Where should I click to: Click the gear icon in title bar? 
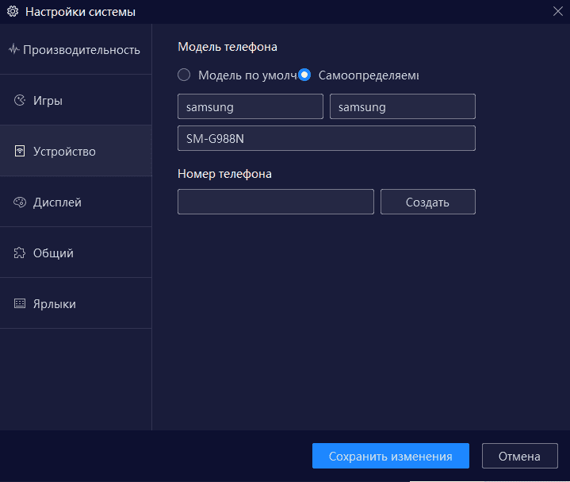(12, 12)
